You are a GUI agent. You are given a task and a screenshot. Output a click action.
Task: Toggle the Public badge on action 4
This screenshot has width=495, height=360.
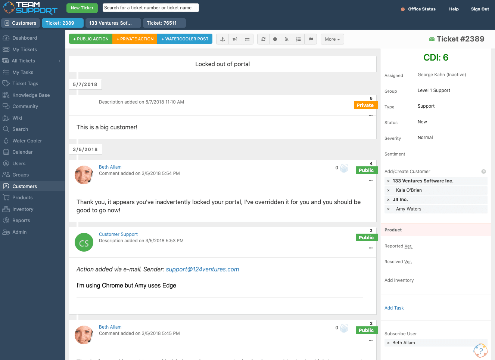(x=366, y=170)
